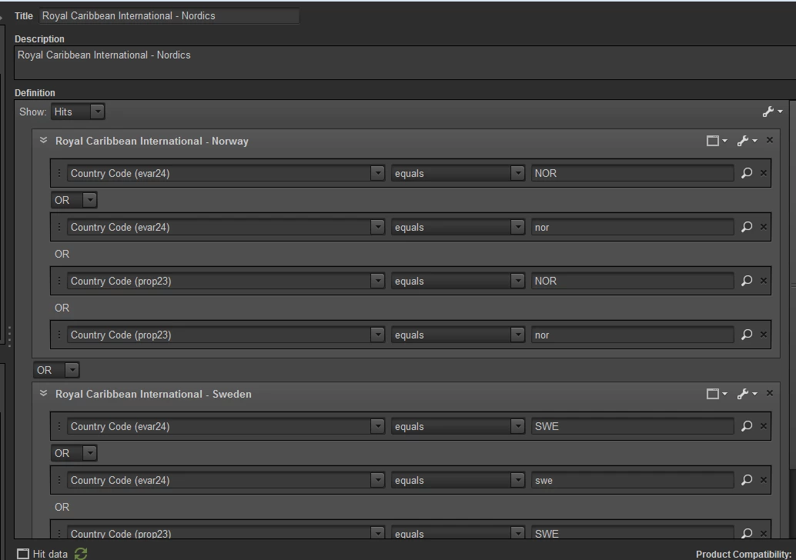796x560 pixels.
Task: Collapse the Sweden container with chevron
Action: point(44,394)
